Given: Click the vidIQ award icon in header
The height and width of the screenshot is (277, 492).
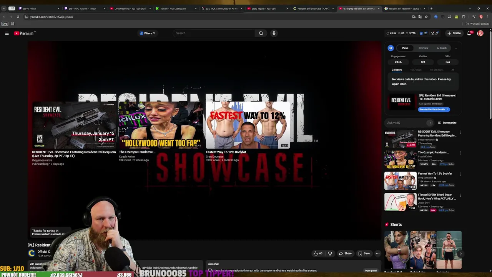Looking at the screenshot, I should tap(432, 33).
